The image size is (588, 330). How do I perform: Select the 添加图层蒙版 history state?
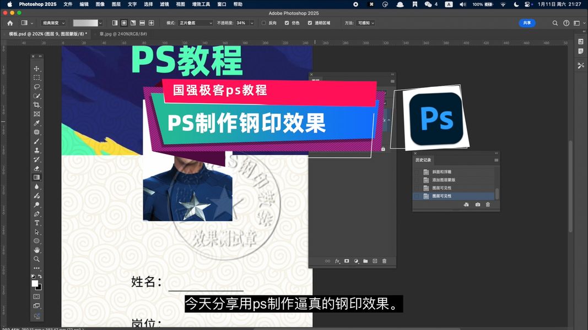(454, 180)
